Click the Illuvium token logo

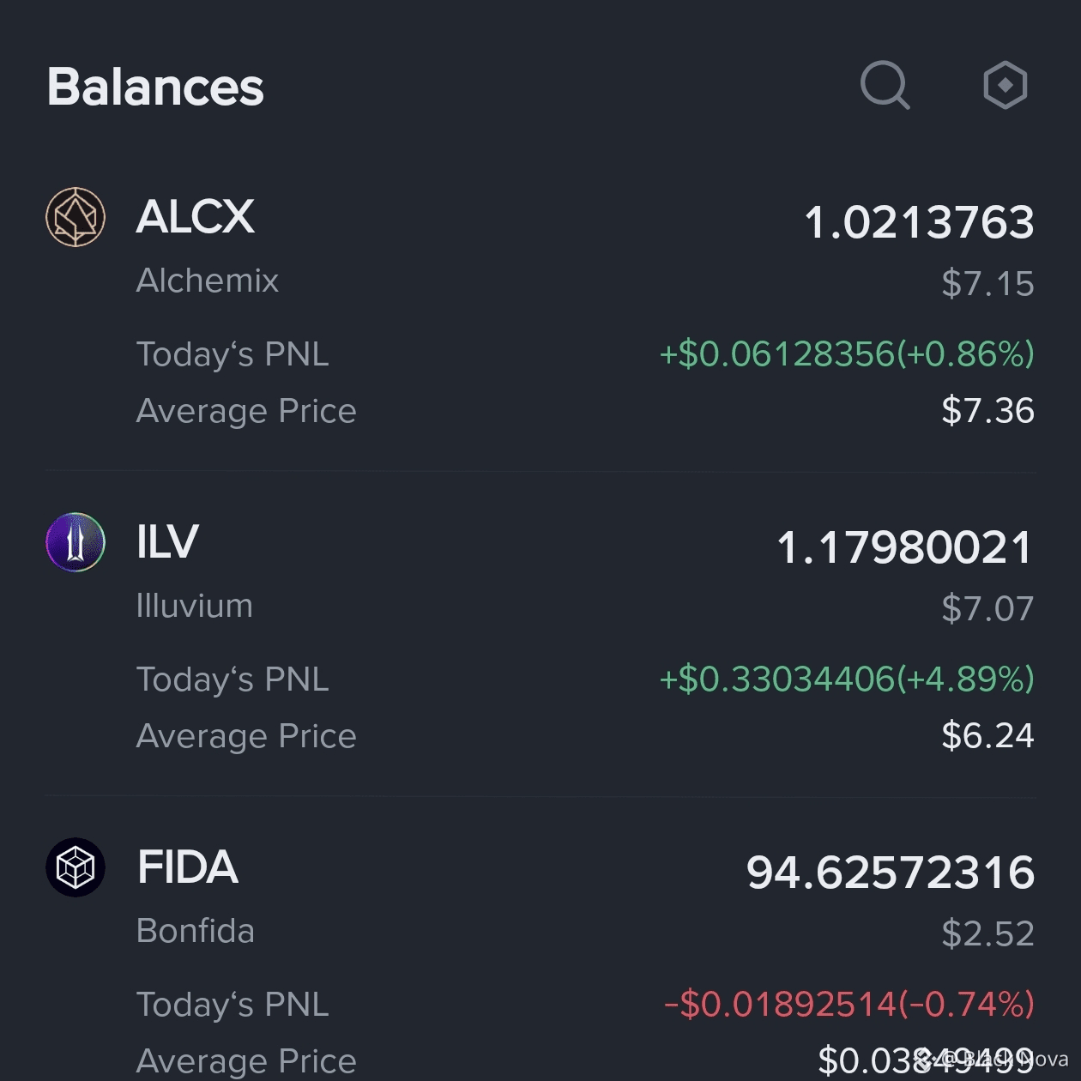(x=75, y=541)
